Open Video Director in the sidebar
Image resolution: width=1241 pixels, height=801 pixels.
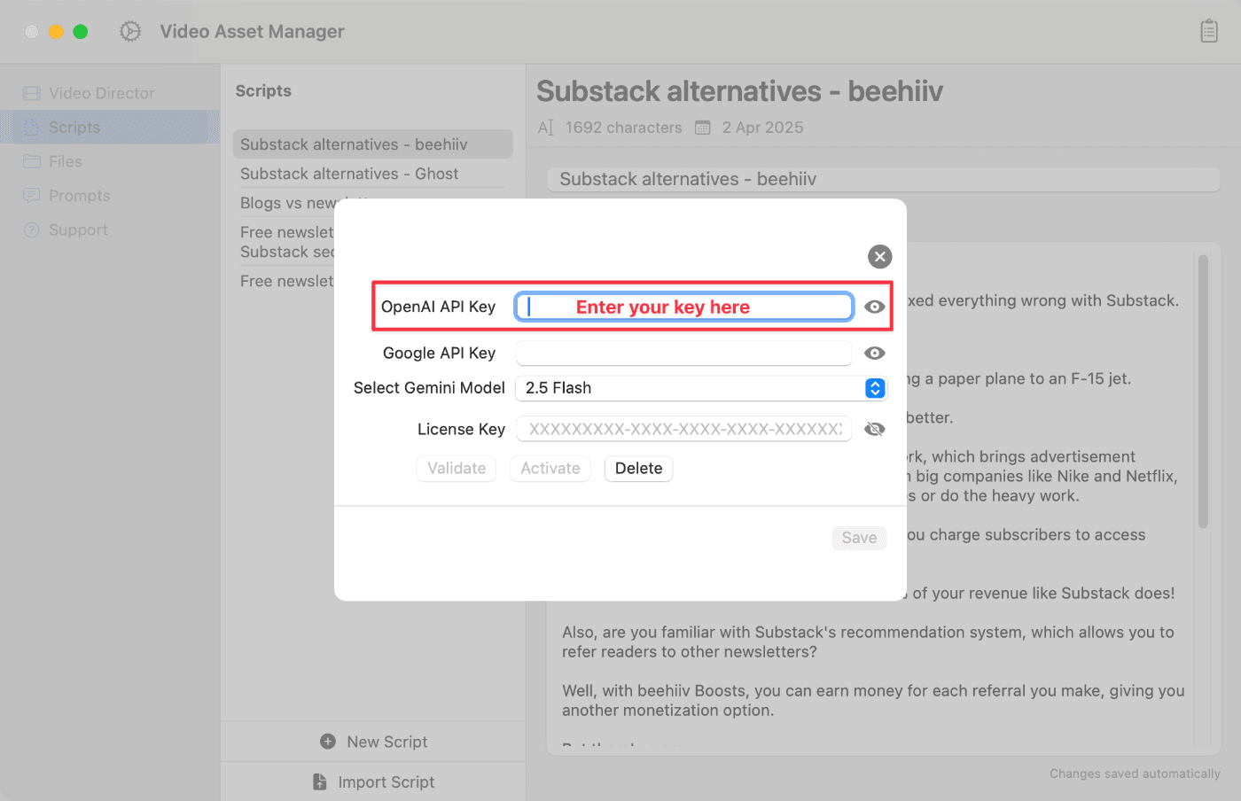click(x=101, y=93)
